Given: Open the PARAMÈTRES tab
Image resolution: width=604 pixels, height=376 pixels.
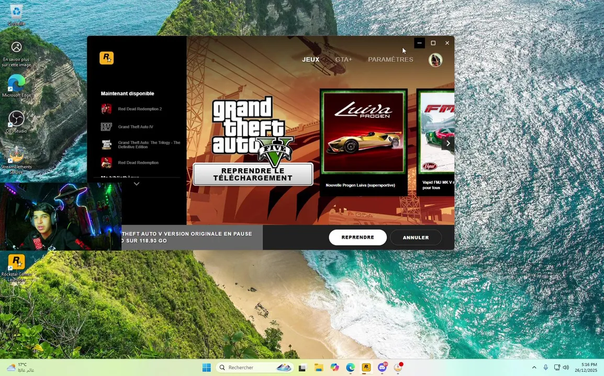Looking at the screenshot, I should (390, 60).
